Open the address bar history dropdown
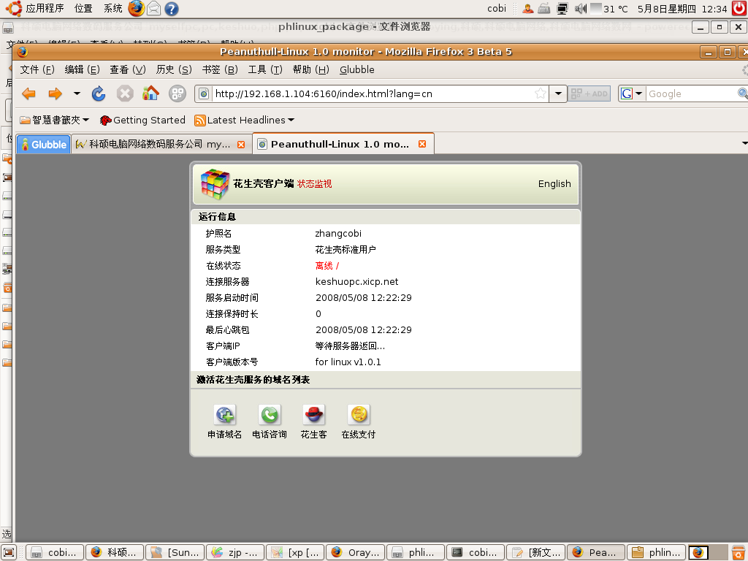748x561 pixels. pyautogui.click(x=557, y=93)
